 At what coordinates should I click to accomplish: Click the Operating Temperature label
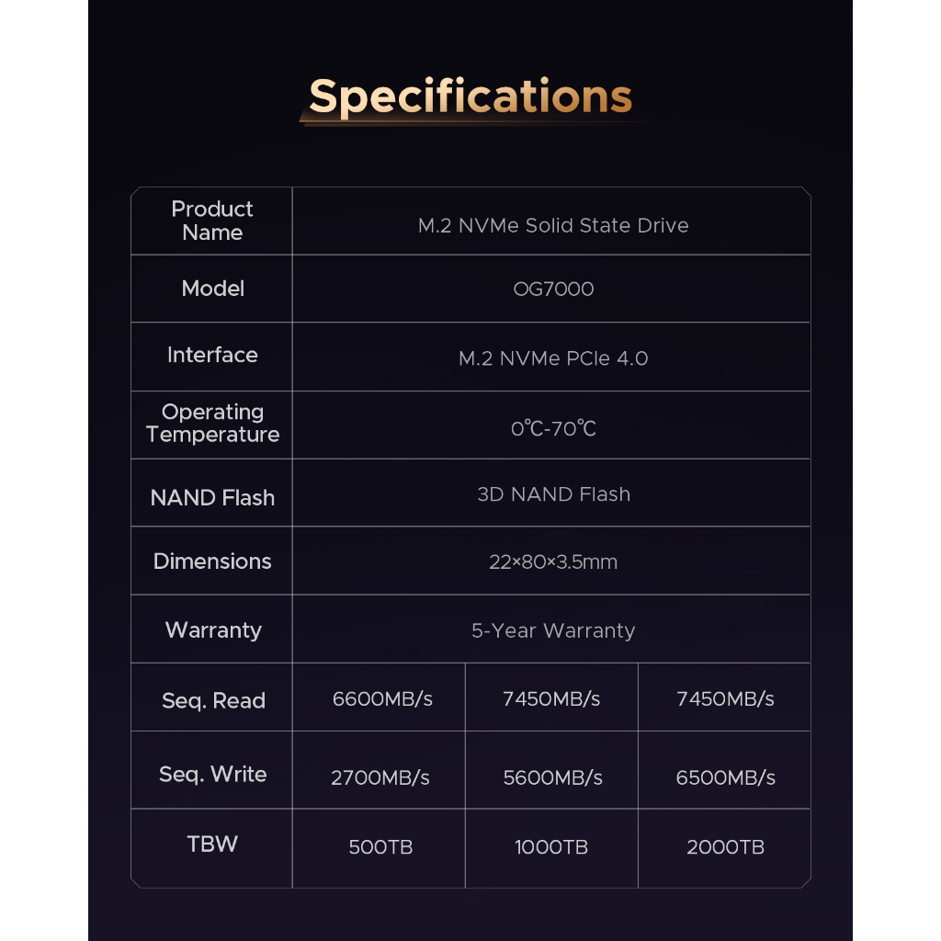(x=212, y=424)
